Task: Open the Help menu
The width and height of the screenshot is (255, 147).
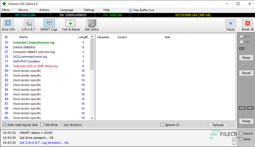Action: pyautogui.click(x=106, y=10)
